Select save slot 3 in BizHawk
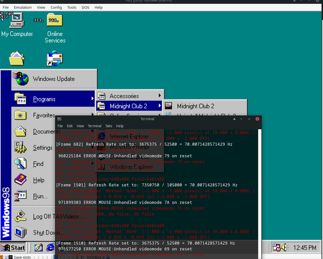 tap(43, 257)
